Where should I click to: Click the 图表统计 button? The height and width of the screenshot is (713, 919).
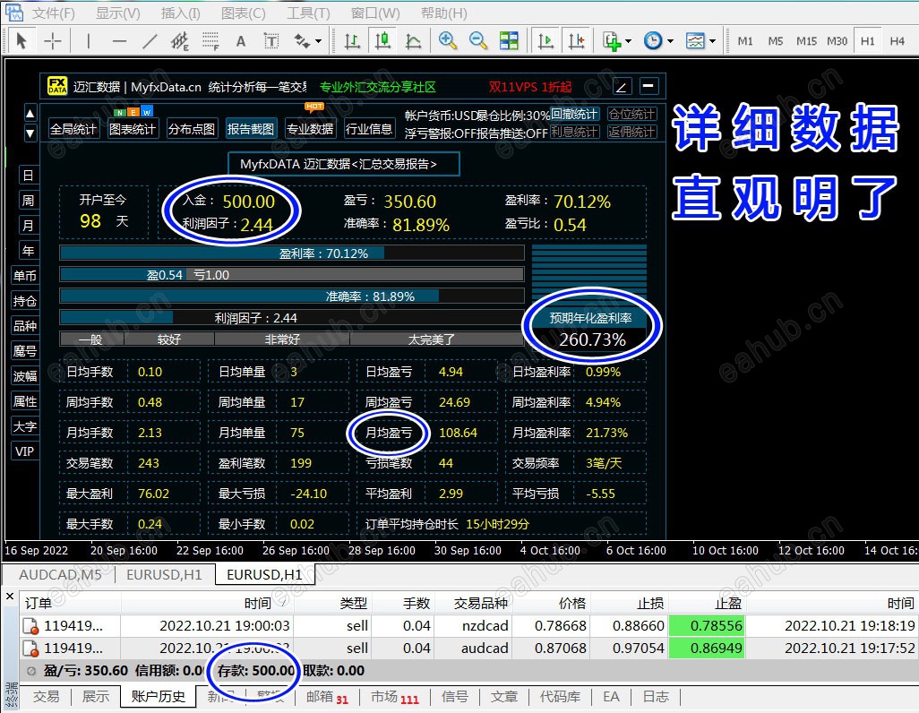tap(133, 129)
